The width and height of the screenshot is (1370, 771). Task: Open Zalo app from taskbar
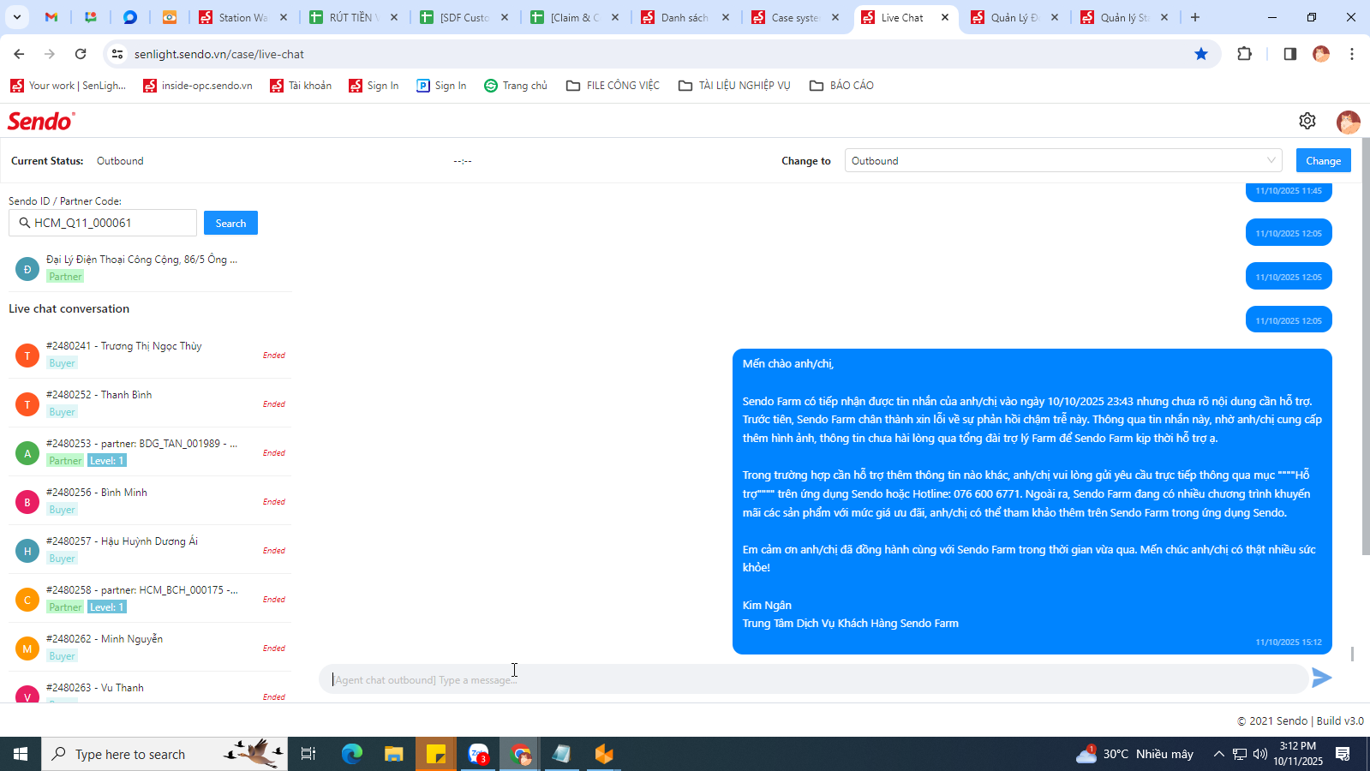coord(478,754)
